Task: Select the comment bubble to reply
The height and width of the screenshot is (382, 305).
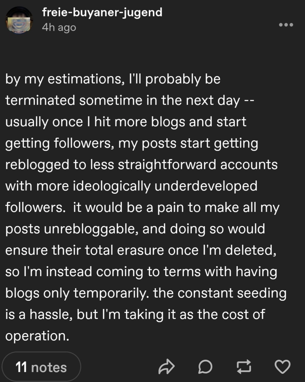Action: coord(205,367)
